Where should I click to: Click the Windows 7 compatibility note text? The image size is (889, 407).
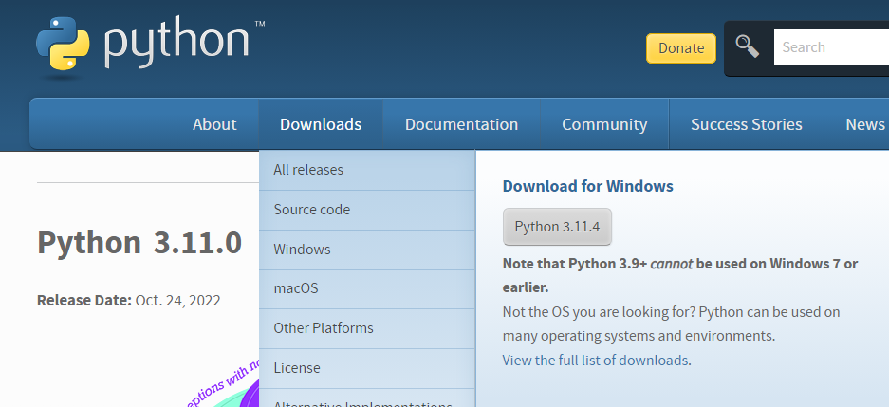(679, 275)
